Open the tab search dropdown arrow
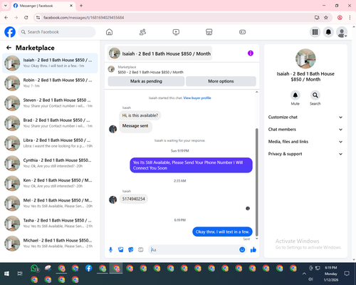Viewport: 356px width, 285px height. 6,6
